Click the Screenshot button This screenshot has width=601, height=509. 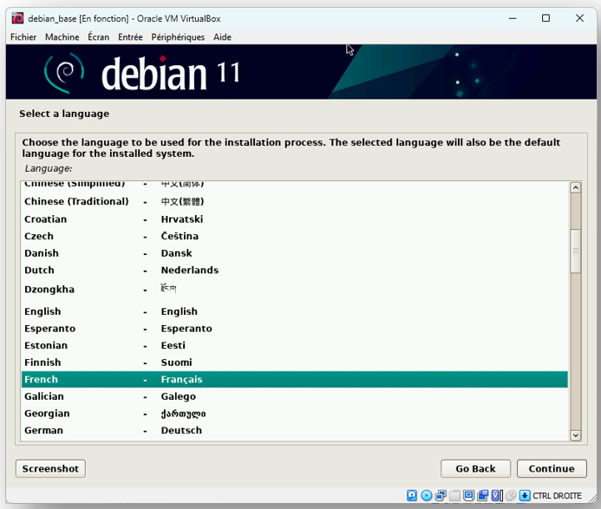[50, 469]
